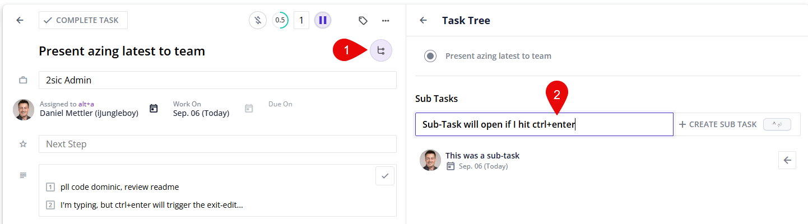This screenshot has height=224, width=808.
Task: Select the radio button for Present azing task
Action: tap(430, 56)
